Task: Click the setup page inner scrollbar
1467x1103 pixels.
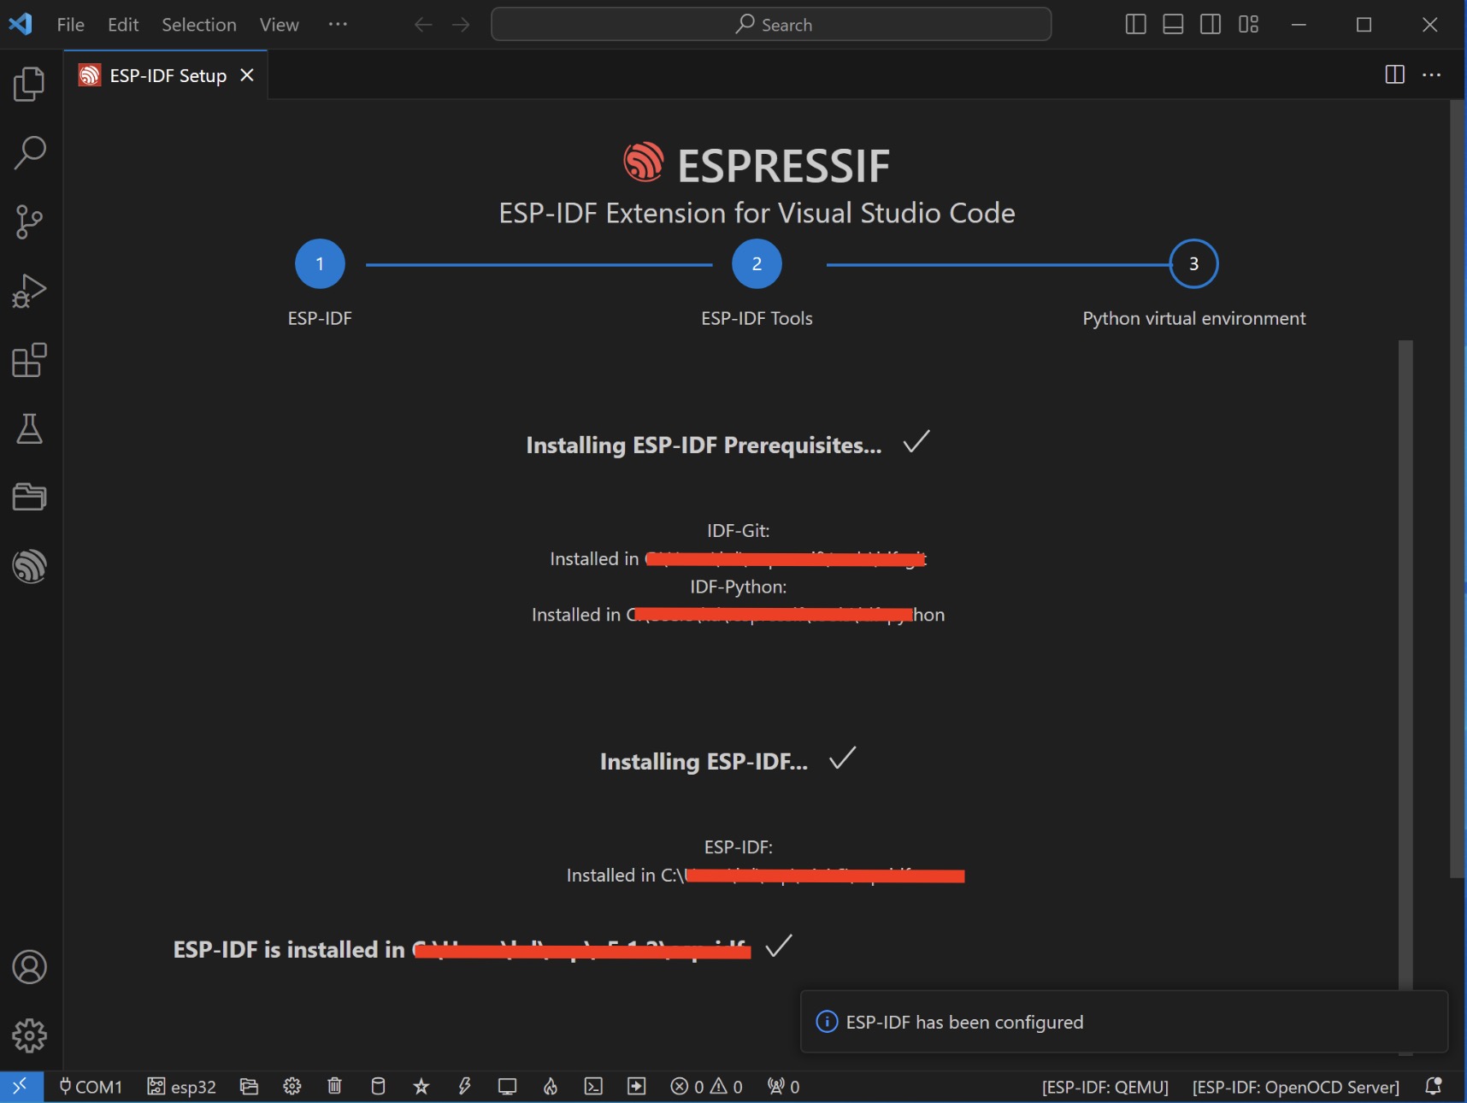Action: (x=1405, y=664)
